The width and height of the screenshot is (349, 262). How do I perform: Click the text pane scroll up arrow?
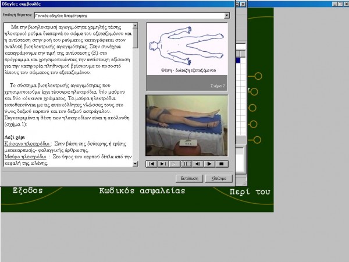(x=135, y=26)
